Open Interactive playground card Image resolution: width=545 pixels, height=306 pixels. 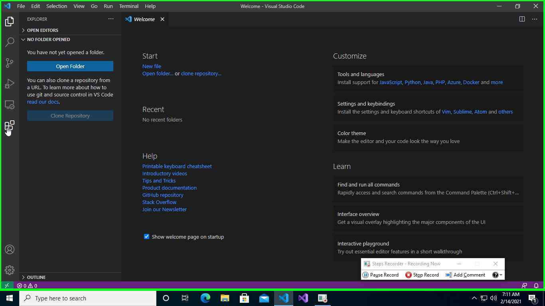(x=428, y=247)
